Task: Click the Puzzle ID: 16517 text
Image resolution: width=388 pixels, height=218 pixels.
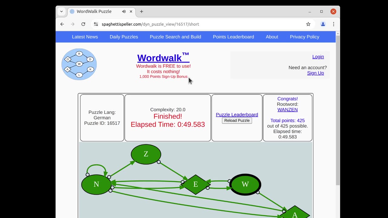Action: (102, 123)
